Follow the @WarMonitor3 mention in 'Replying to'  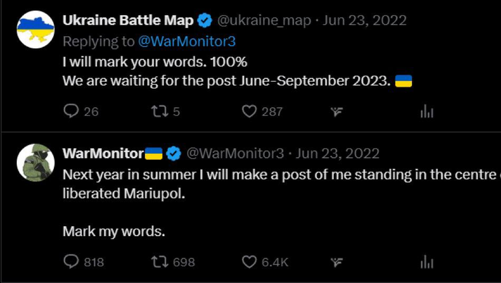187,41
